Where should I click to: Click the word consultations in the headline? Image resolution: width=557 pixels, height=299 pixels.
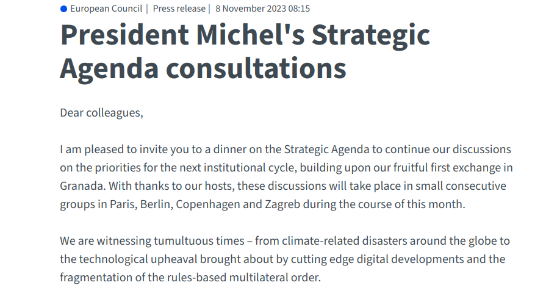pos(256,68)
